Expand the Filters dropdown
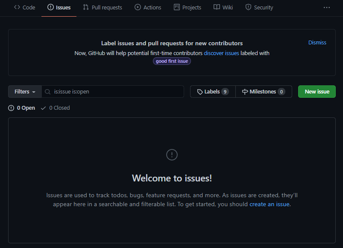 pos(25,91)
